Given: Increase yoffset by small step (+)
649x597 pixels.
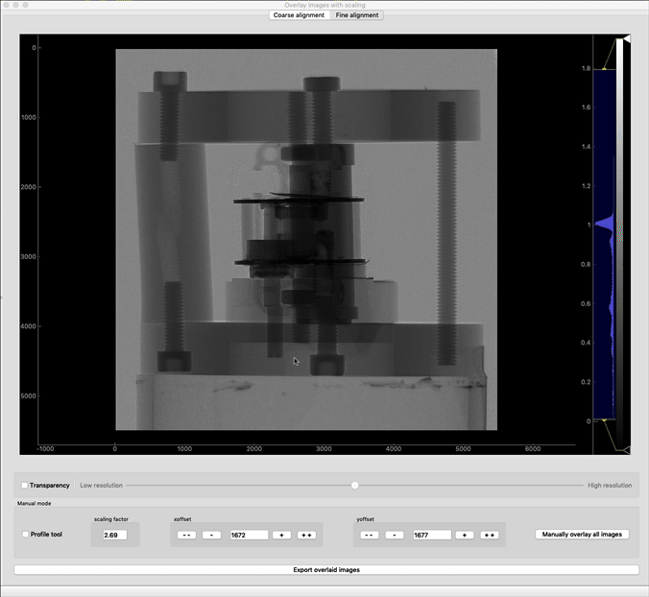Looking at the screenshot, I should 464,535.
